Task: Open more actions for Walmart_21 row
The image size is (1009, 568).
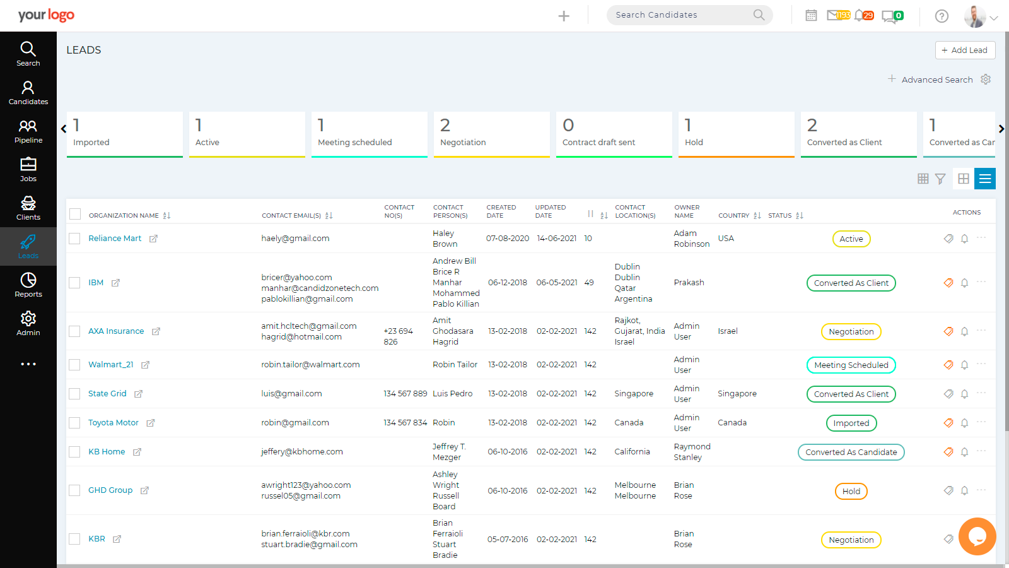Action: pos(981,364)
